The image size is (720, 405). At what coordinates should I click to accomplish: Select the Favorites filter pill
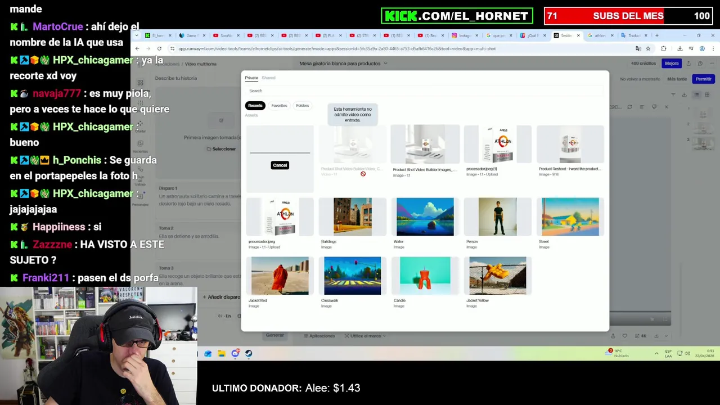(x=279, y=105)
